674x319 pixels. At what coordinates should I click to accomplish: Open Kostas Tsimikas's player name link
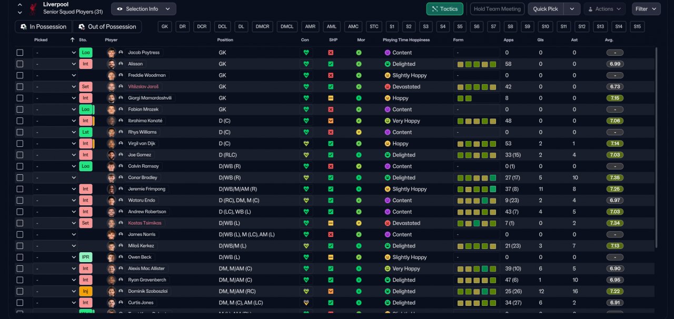tap(145, 223)
